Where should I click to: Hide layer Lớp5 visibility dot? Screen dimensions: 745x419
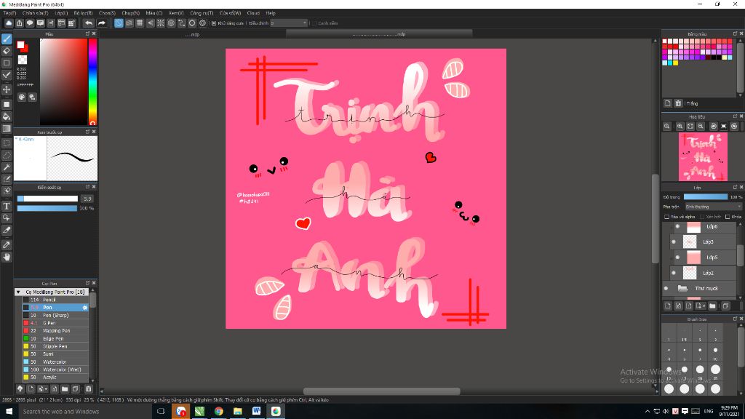tap(677, 258)
